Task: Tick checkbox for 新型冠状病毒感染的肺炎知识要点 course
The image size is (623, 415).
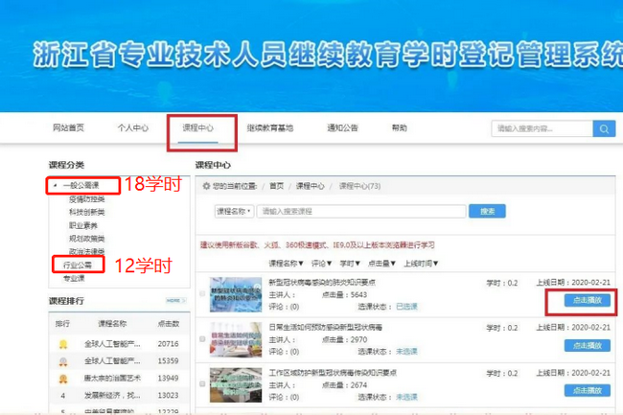Action: coord(201,294)
